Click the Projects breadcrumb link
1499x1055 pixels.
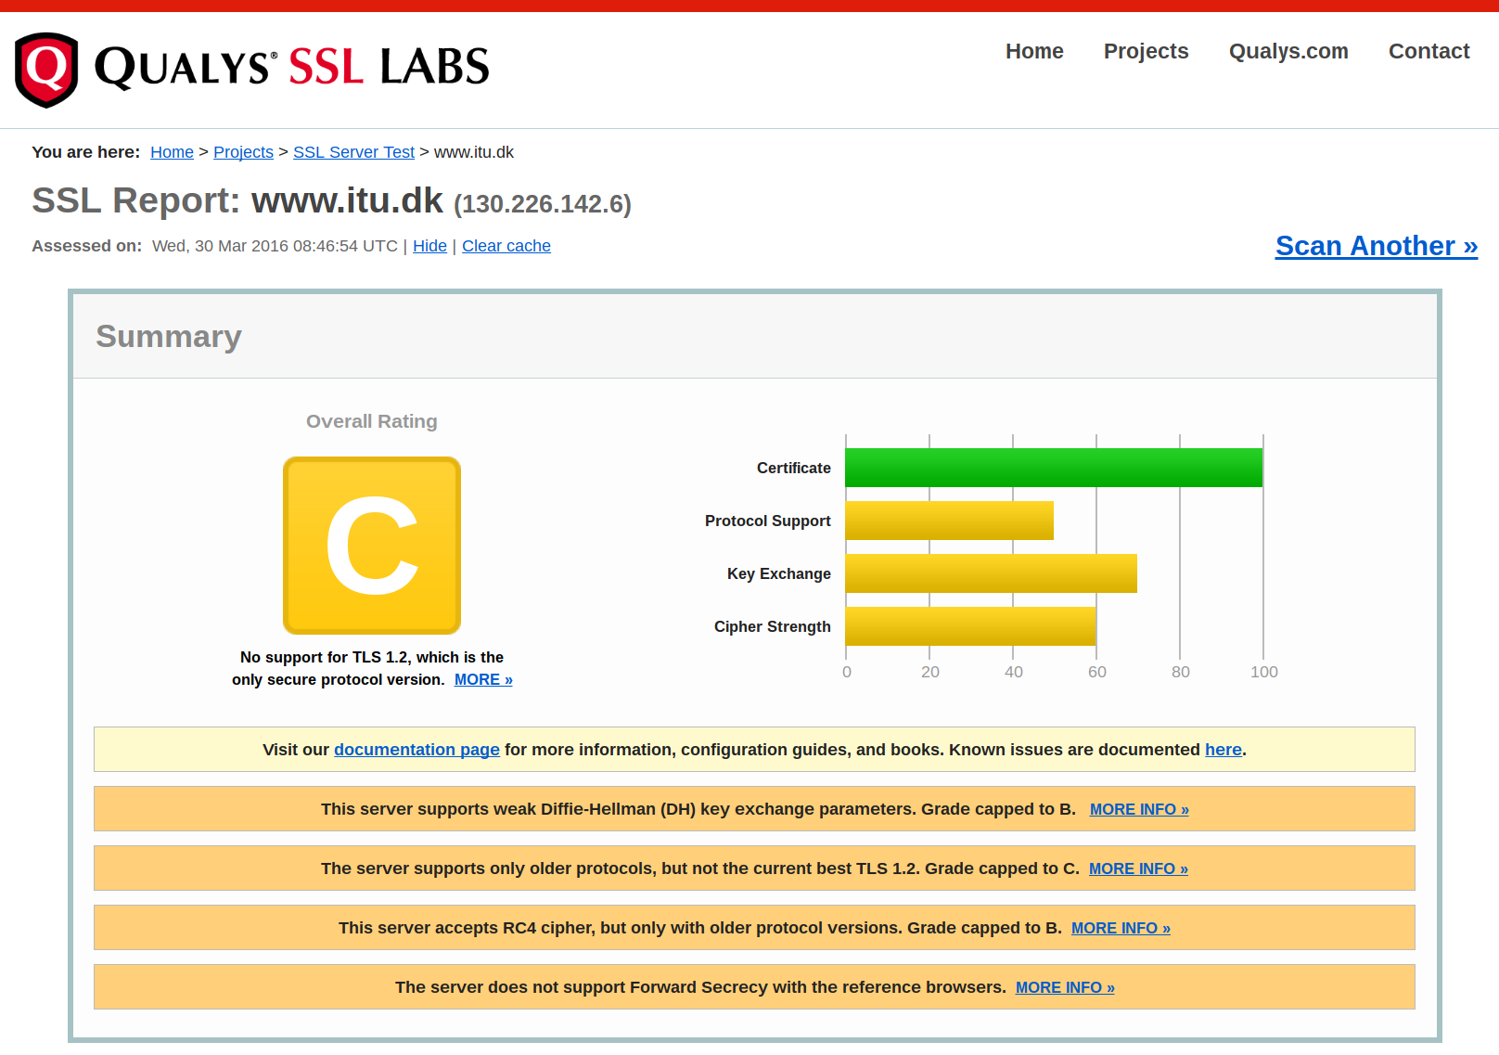pos(243,152)
